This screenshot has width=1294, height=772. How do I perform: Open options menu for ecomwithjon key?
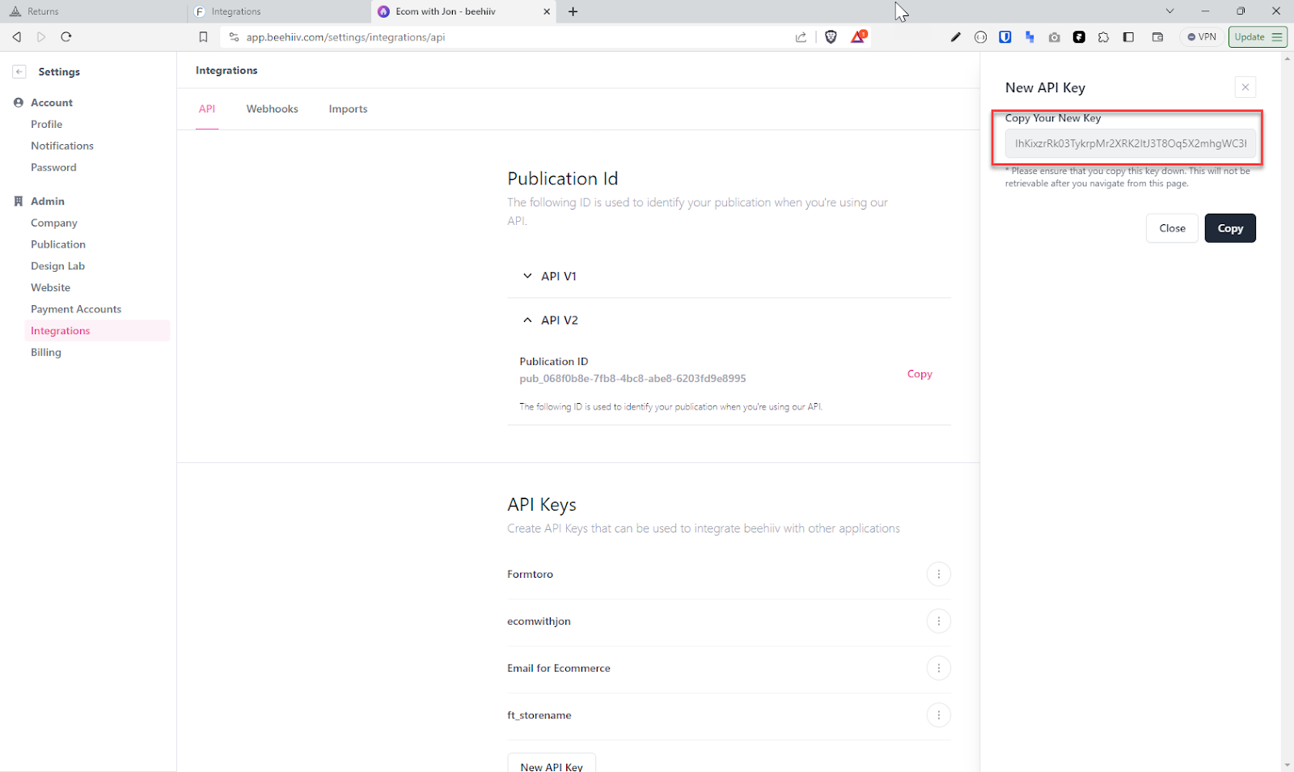pyautogui.click(x=938, y=621)
